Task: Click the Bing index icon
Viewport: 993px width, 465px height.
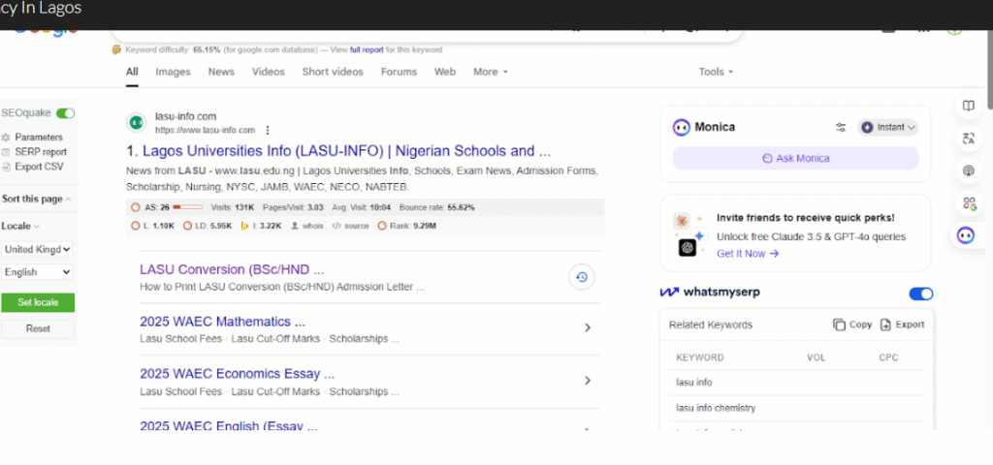Action: (243, 226)
